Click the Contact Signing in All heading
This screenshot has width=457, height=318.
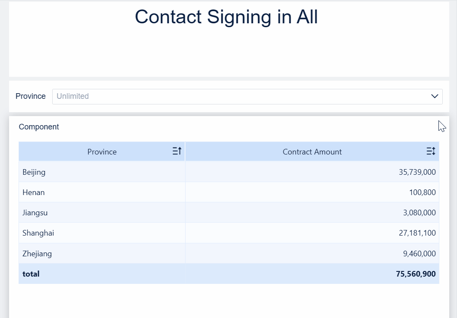click(226, 17)
